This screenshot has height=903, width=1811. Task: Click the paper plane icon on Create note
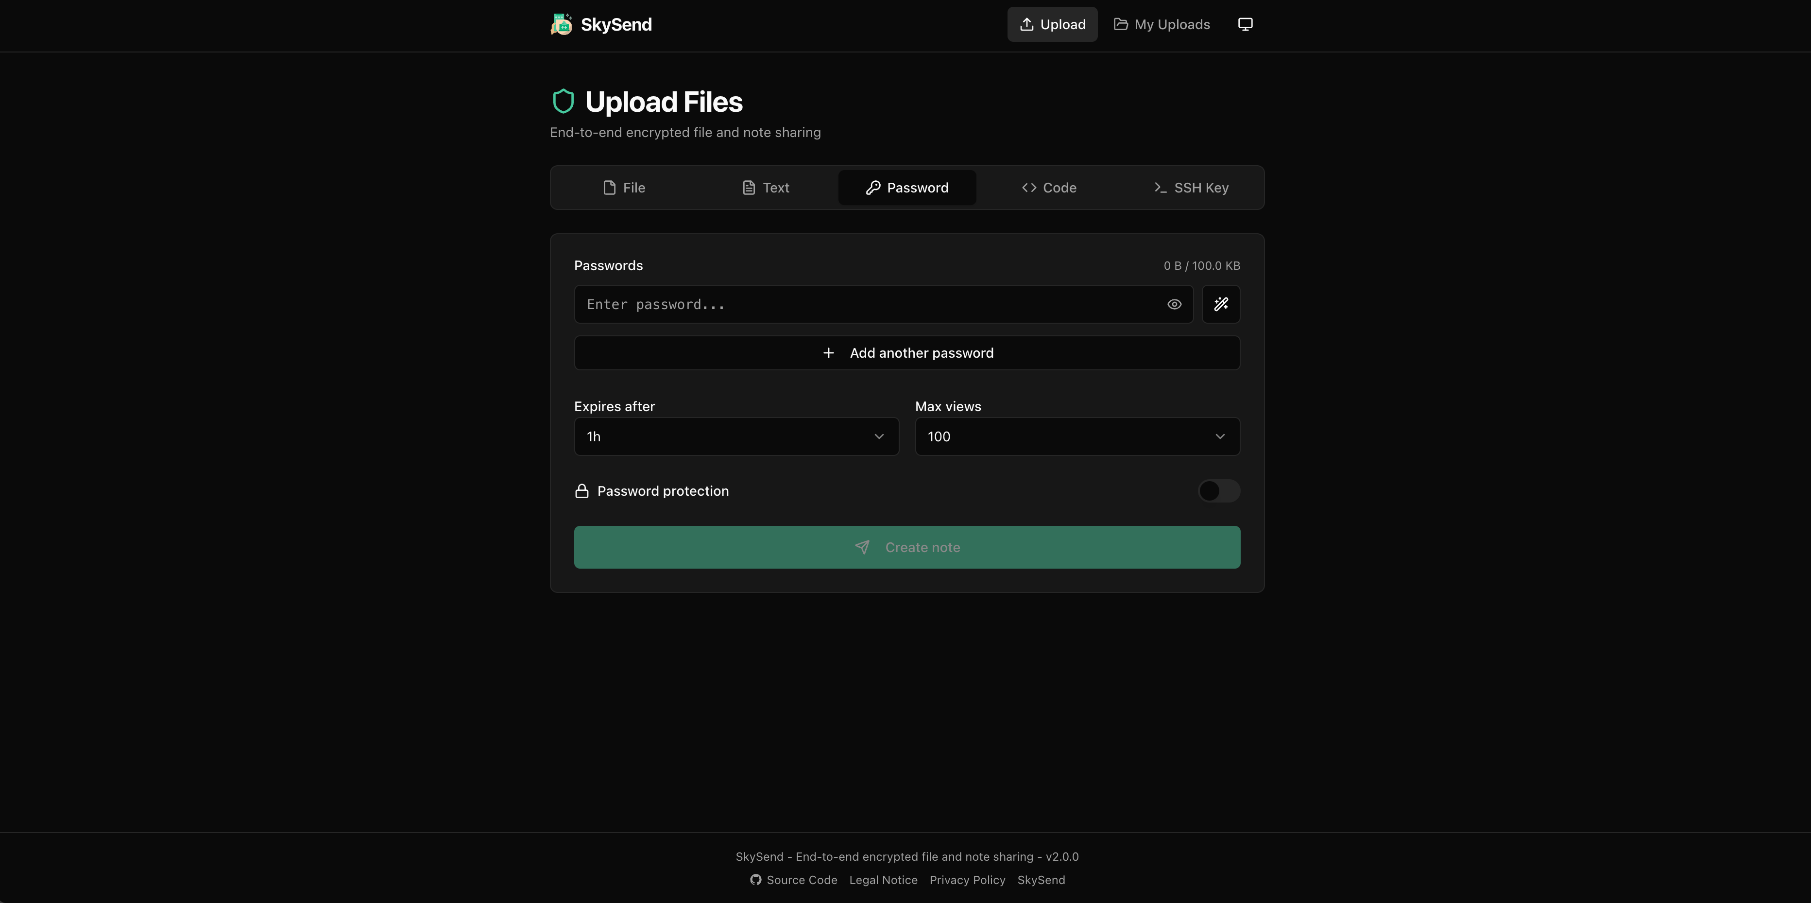click(x=862, y=547)
